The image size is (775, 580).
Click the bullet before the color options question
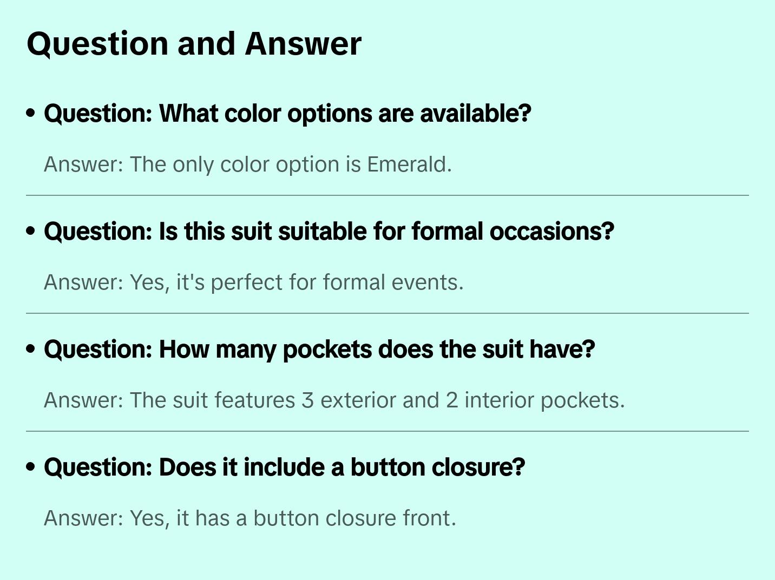click(31, 113)
